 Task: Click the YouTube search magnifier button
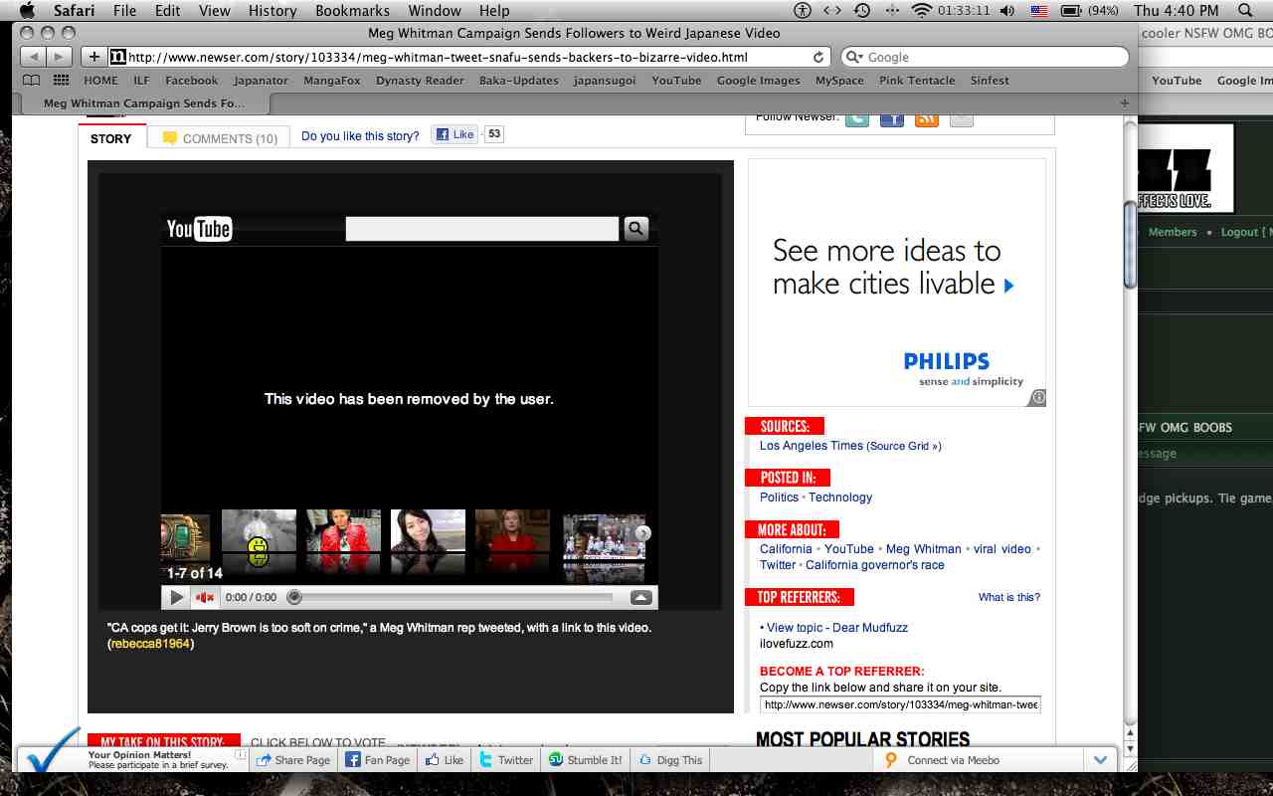(x=636, y=229)
